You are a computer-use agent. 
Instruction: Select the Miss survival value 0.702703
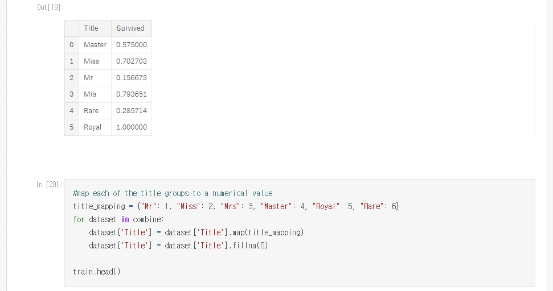[131, 61]
